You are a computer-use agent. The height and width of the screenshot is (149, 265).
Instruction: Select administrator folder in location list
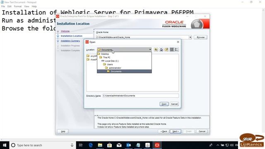click(x=115, y=68)
